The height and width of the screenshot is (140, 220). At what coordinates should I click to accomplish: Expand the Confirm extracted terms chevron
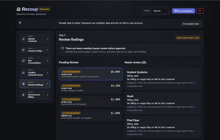tap(48, 73)
